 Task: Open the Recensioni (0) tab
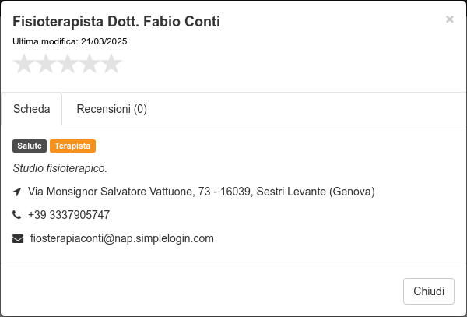click(111, 109)
